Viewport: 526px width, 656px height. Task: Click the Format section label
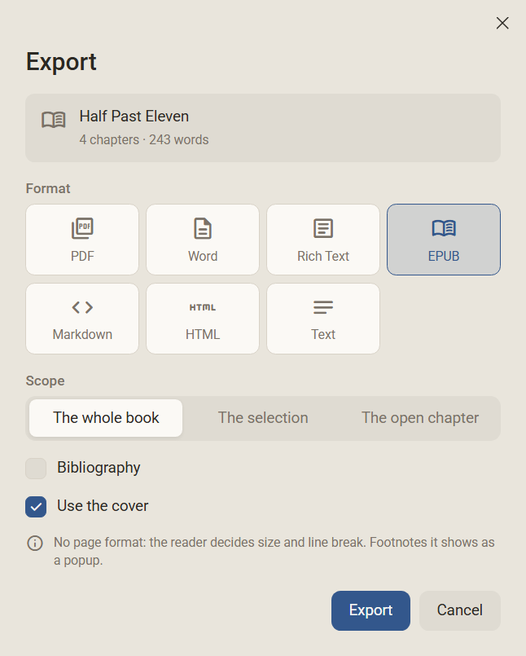(x=48, y=188)
